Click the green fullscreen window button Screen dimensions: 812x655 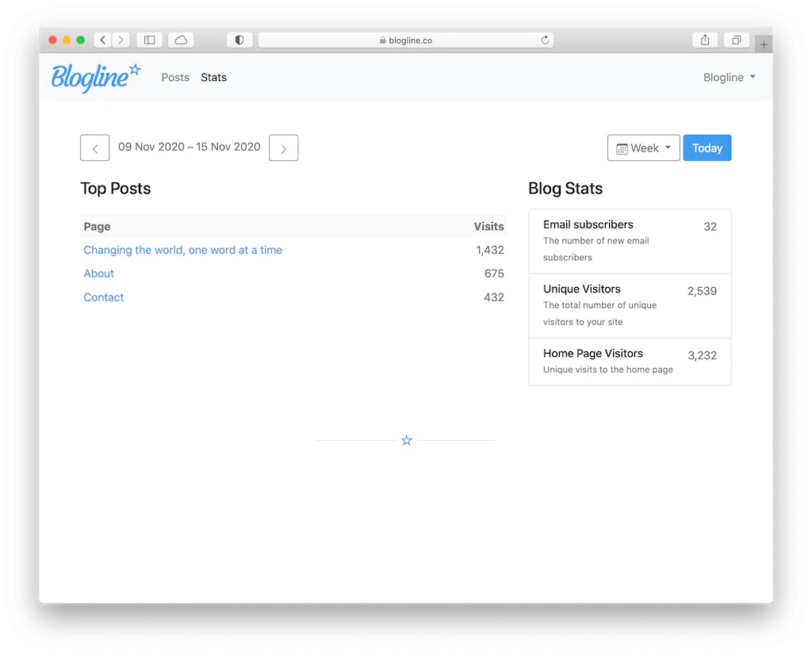[x=80, y=40]
